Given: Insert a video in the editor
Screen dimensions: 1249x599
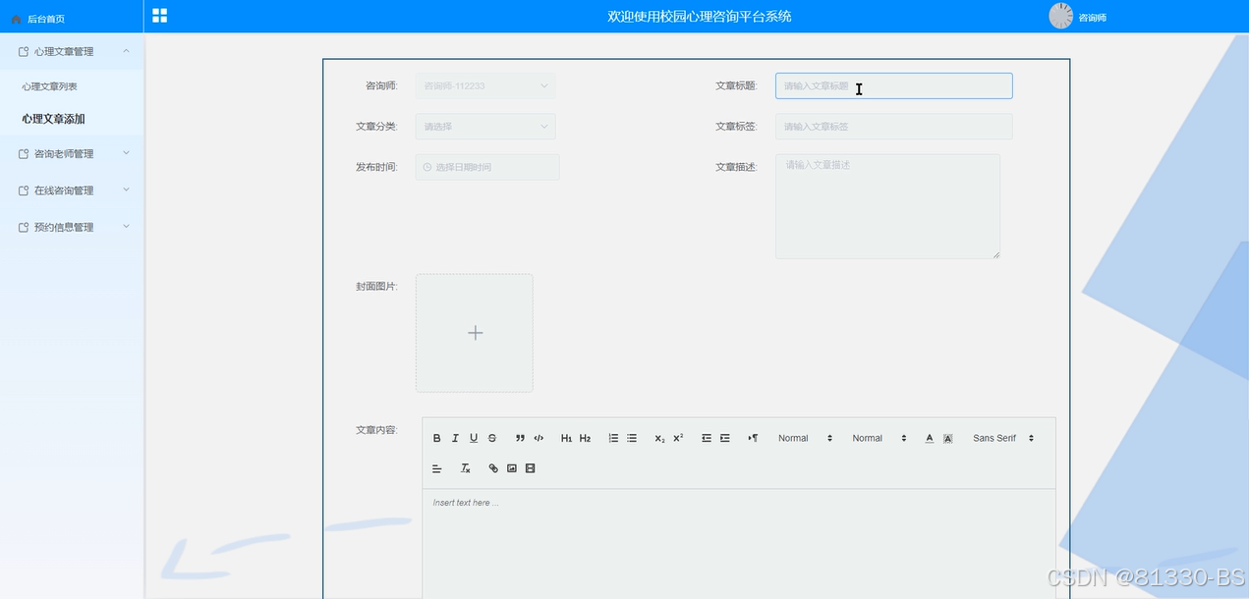Looking at the screenshot, I should click(531, 468).
